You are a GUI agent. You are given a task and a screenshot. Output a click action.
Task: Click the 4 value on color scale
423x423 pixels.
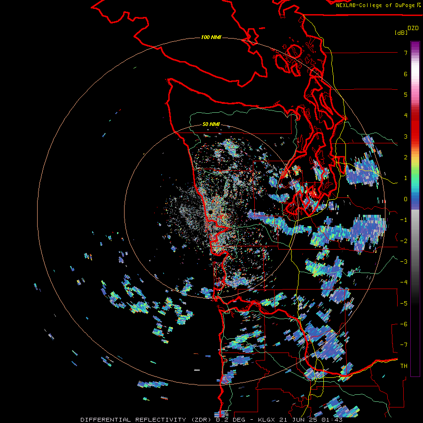tap(406, 116)
